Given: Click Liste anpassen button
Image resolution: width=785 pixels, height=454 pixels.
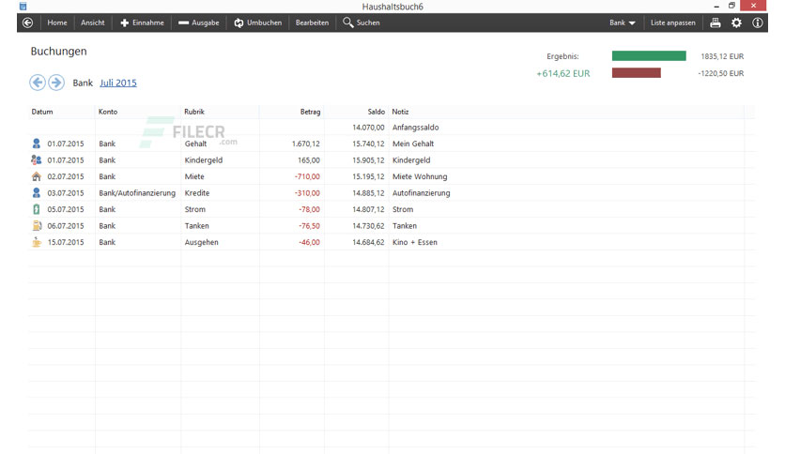Looking at the screenshot, I should 673,23.
